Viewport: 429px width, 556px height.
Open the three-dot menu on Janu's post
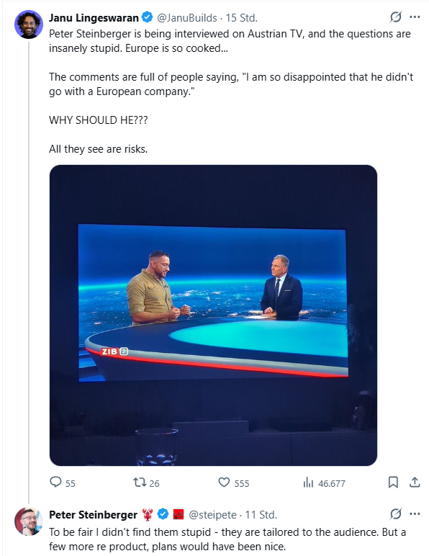(415, 17)
